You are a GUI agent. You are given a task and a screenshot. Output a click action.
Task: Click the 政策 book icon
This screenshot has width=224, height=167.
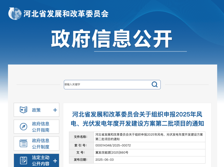point(23,110)
